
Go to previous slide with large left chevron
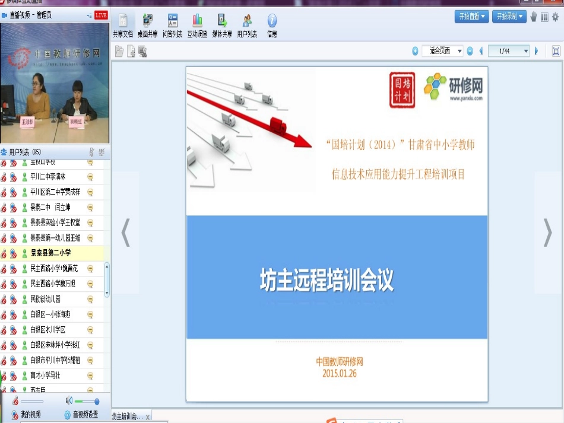point(125,233)
